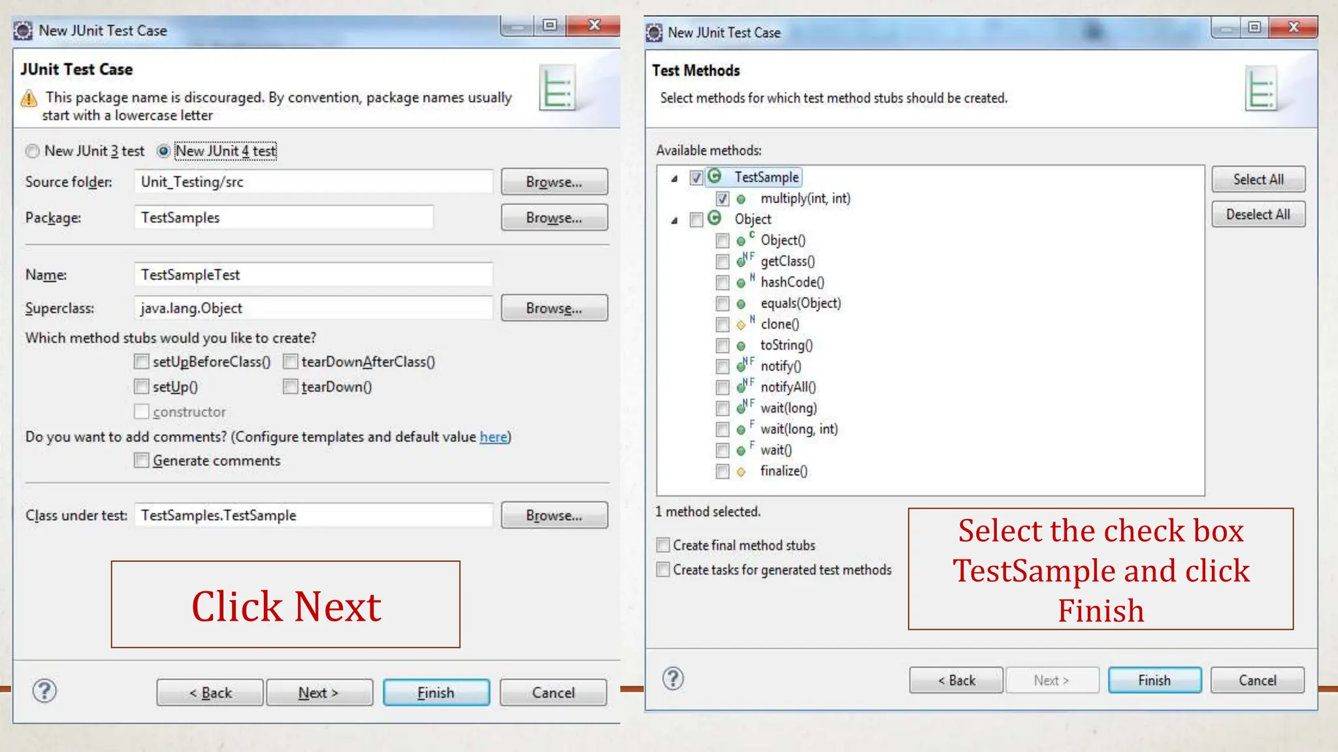Select the toString() method entry

click(786, 345)
